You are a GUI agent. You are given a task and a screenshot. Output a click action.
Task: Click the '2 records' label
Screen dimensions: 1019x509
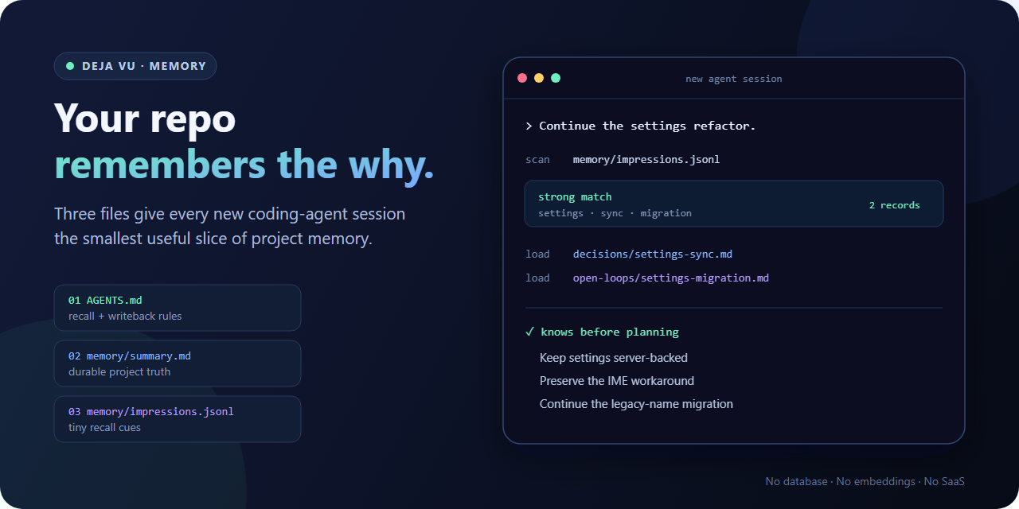[894, 205]
